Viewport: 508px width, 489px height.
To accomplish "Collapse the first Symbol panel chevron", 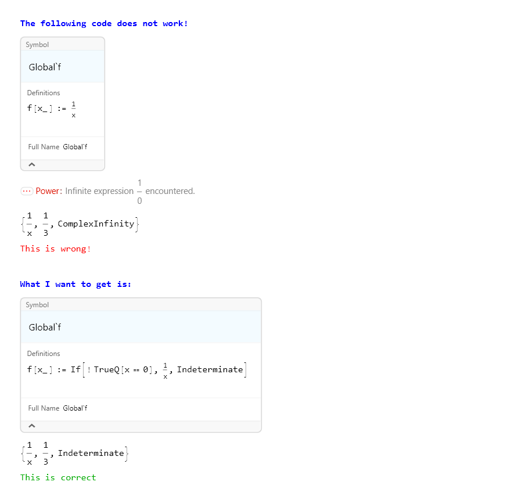I will (32, 164).
